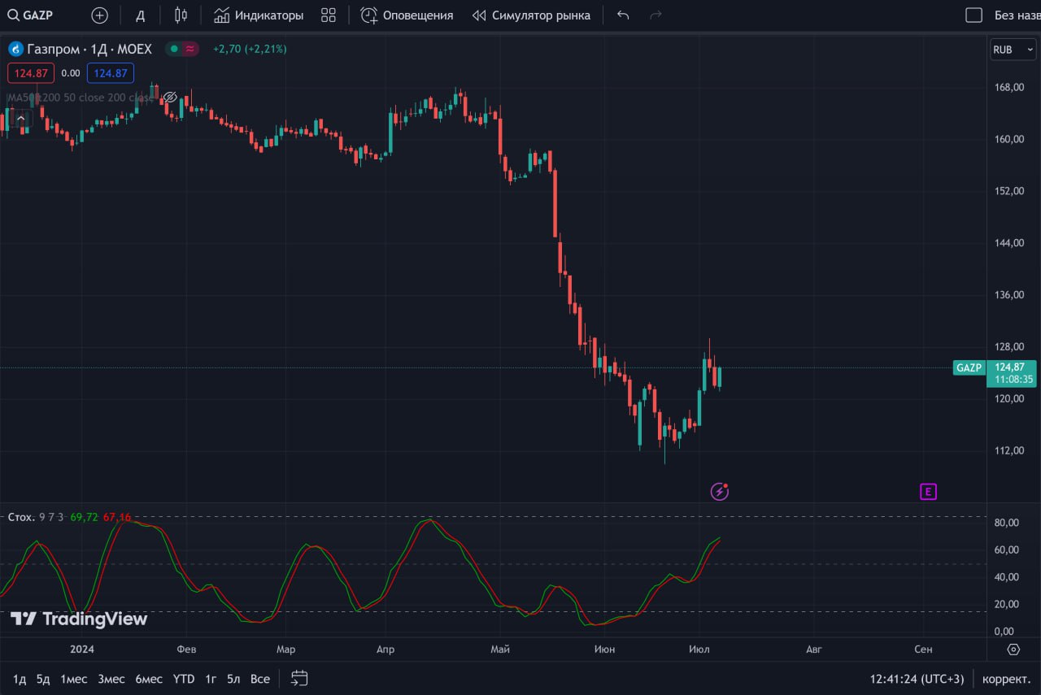Click the green 69,72 stochastic value
Image resolution: width=1041 pixels, height=695 pixels.
point(84,517)
